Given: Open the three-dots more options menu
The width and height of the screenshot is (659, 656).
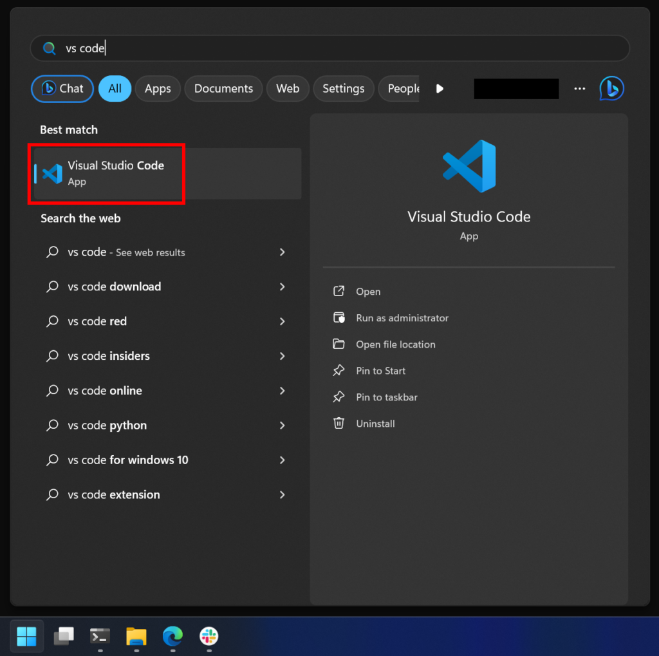Looking at the screenshot, I should pos(580,89).
